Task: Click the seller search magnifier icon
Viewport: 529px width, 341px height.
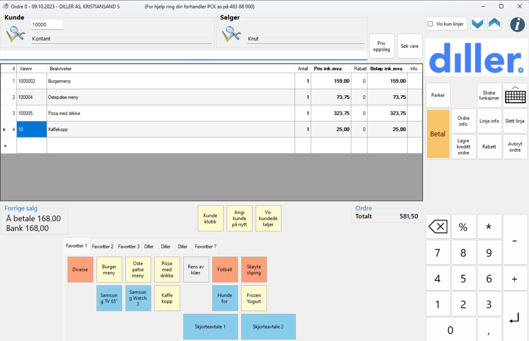Action: pyautogui.click(x=231, y=34)
